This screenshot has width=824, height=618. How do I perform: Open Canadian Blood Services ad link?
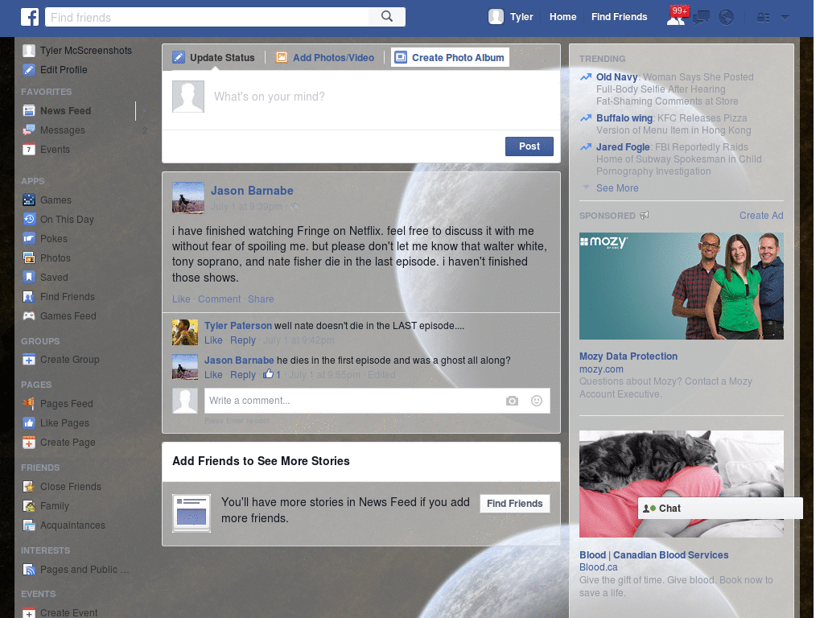(653, 555)
